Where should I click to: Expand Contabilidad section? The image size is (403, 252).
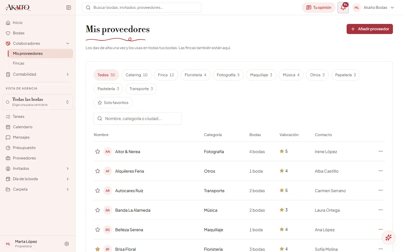38,74
